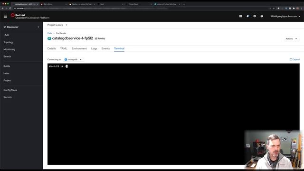Open Secrets in the sidebar
This screenshot has height=171, width=304.
[x=8, y=97]
